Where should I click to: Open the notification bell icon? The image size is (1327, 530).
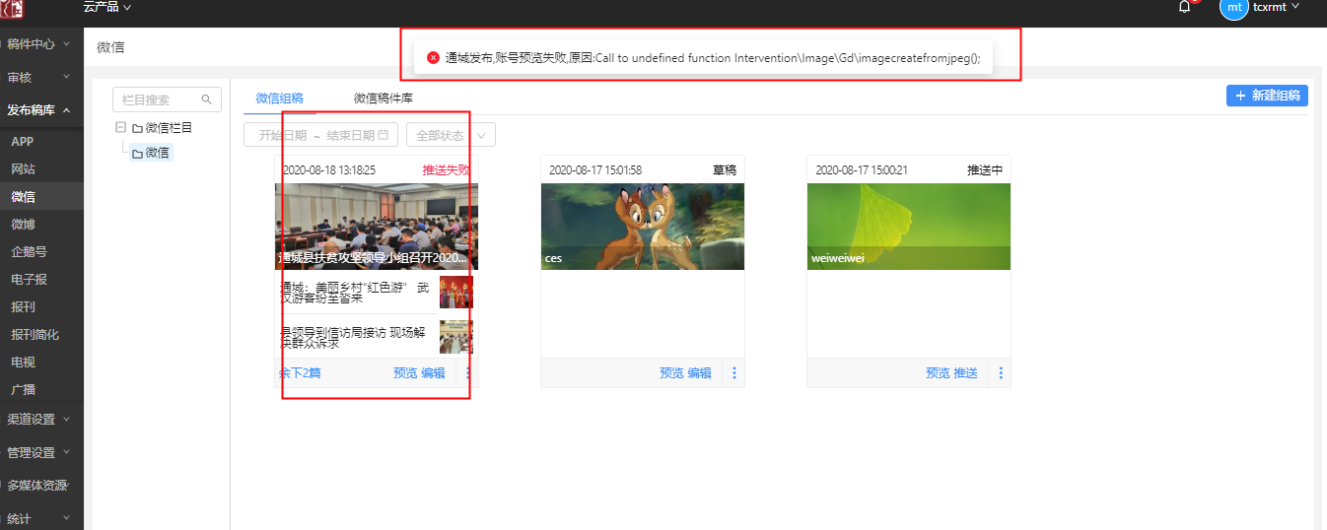coord(1184,7)
